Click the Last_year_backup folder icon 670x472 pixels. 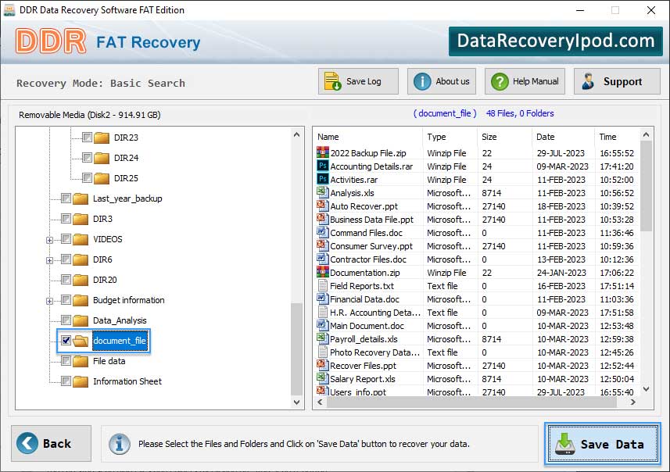(x=81, y=198)
